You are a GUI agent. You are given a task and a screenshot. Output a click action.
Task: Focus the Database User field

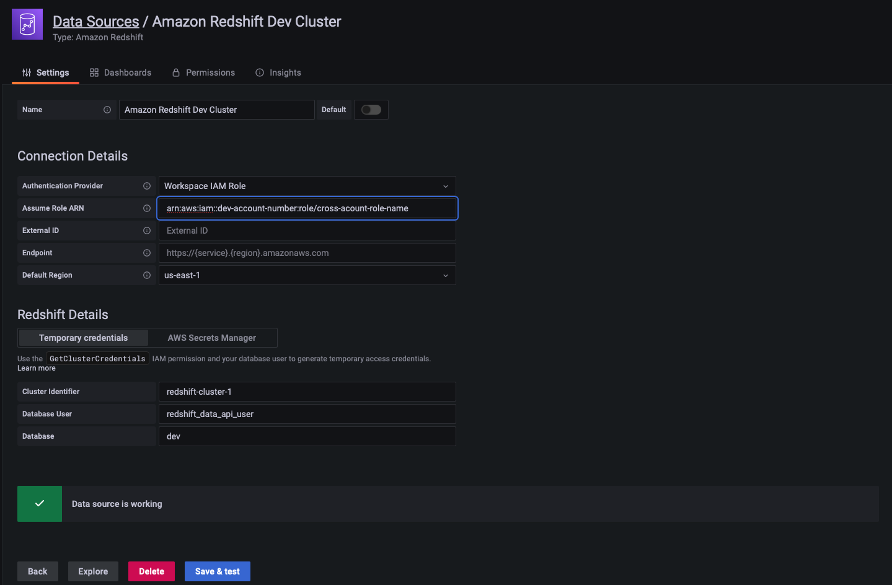click(307, 414)
